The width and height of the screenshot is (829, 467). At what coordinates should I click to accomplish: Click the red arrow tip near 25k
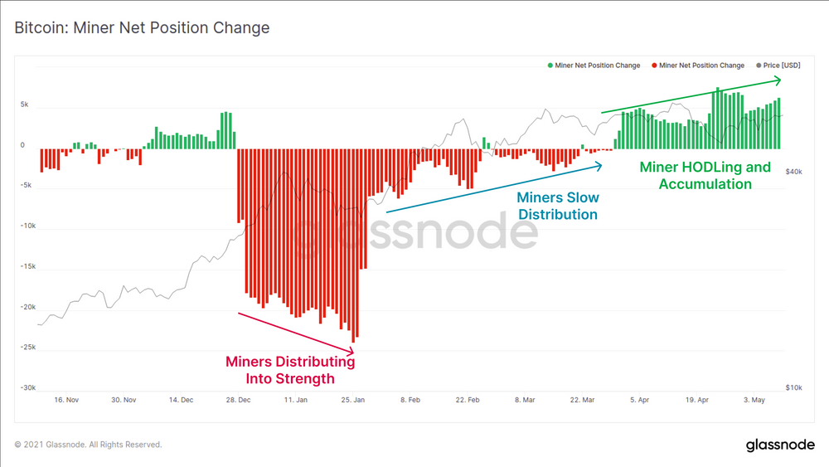351,351
